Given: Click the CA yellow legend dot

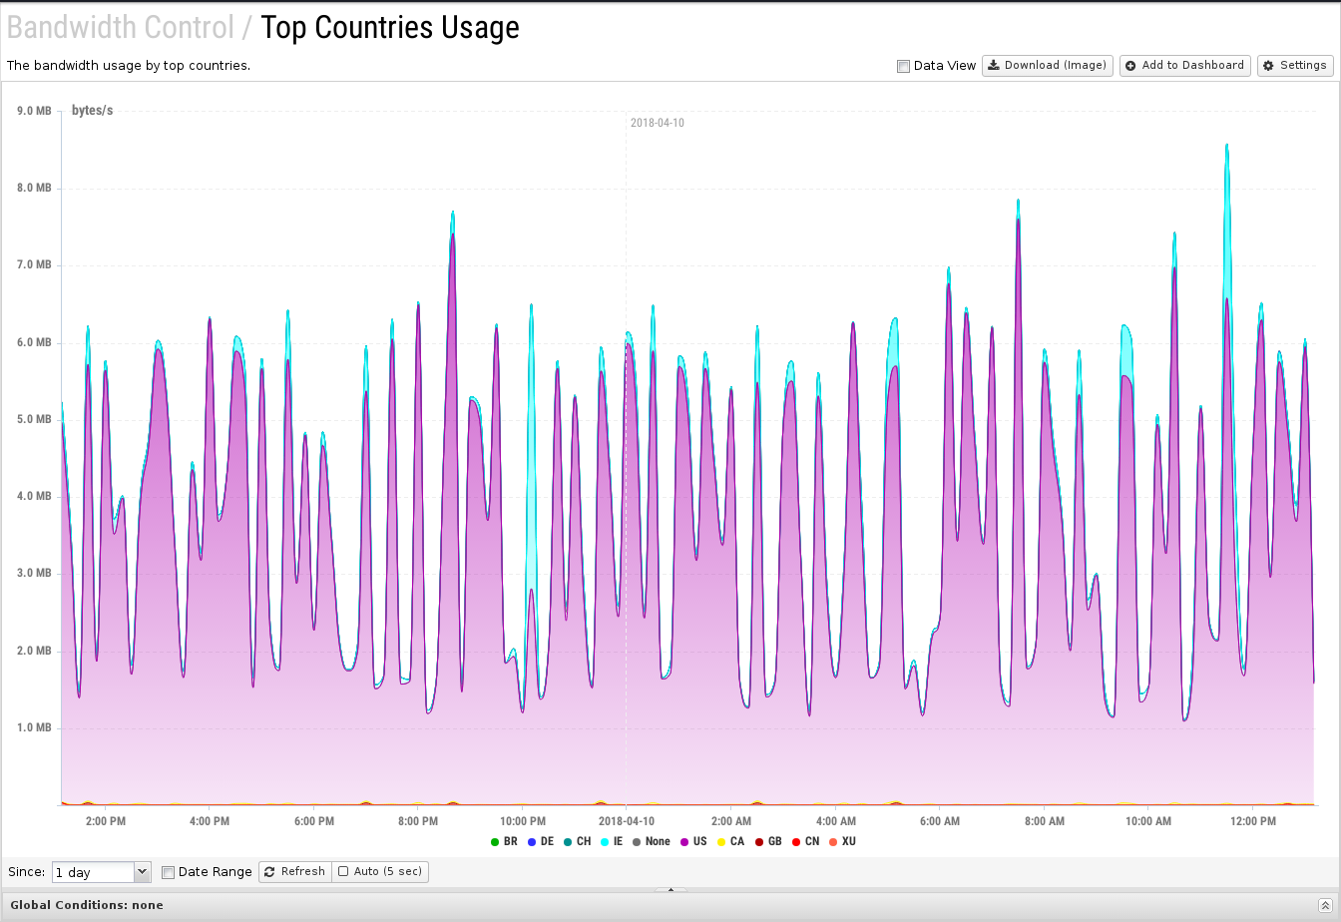Looking at the screenshot, I should pyautogui.click(x=721, y=842).
